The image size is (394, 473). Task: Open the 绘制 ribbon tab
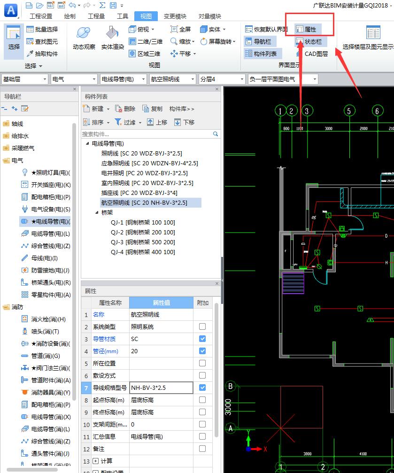coord(70,16)
